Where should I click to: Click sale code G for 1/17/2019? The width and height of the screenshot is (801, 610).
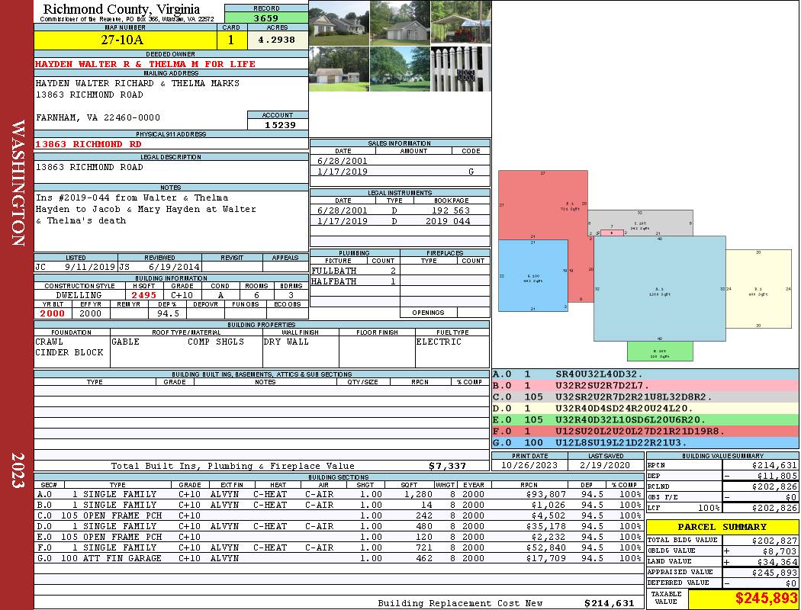click(x=471, y=172)
